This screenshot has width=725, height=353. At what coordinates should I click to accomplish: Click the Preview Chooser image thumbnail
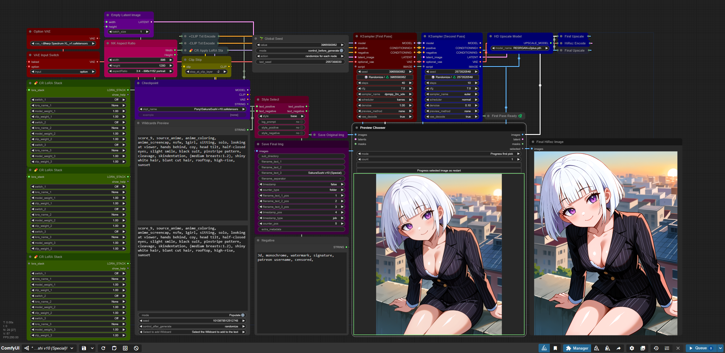pos(439,254)
